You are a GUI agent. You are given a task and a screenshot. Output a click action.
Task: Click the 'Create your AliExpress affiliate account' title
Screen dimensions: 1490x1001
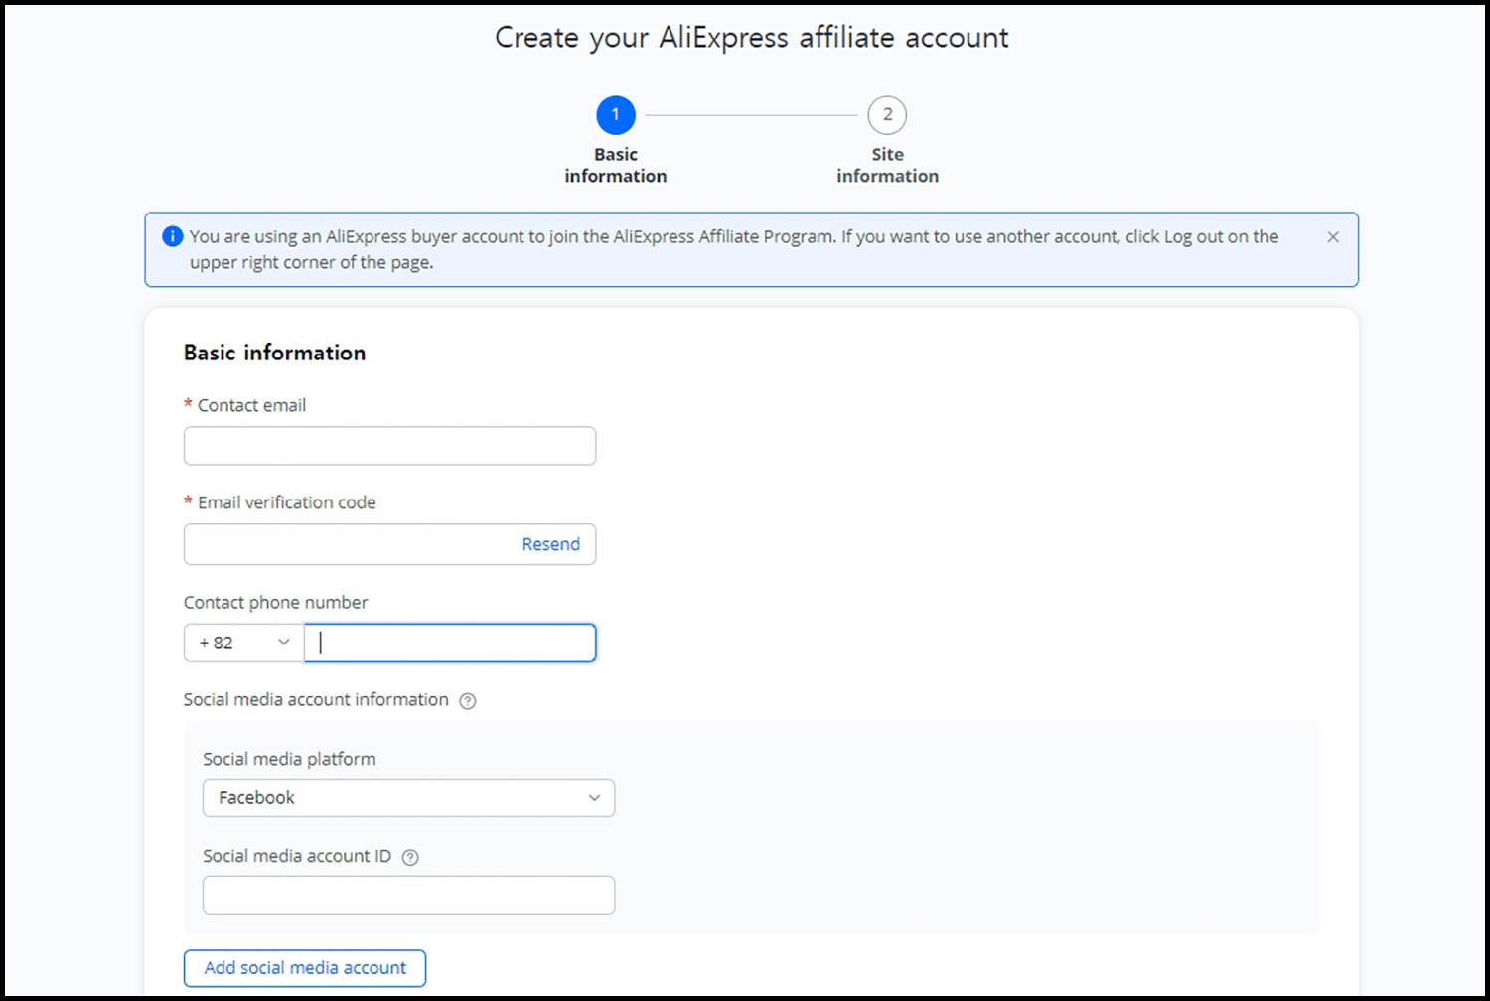[x=752, y=38]
